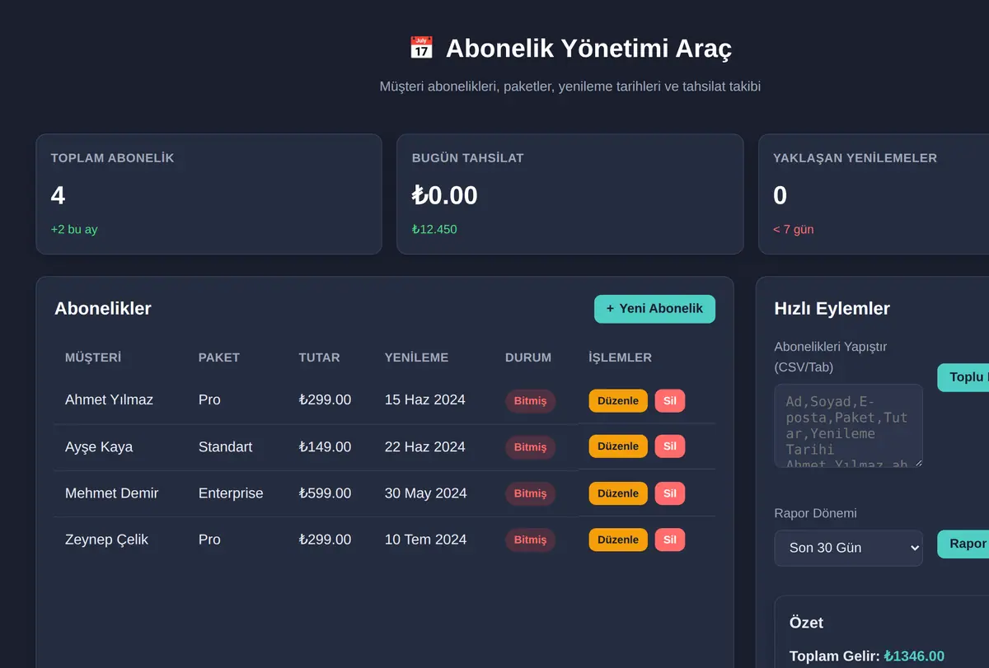
Task: Delete Ahmet Yılmaz subscription with Sil
Action: (x=670, y=400)
